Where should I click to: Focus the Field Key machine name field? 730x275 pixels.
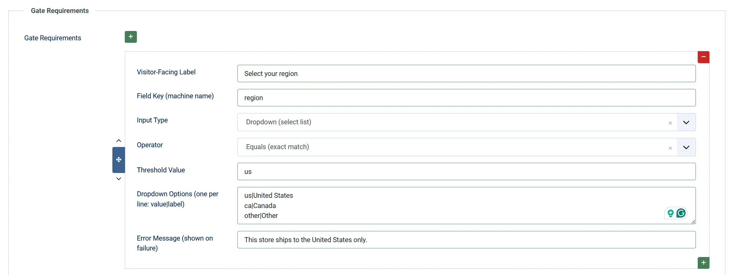pos(466,98)
